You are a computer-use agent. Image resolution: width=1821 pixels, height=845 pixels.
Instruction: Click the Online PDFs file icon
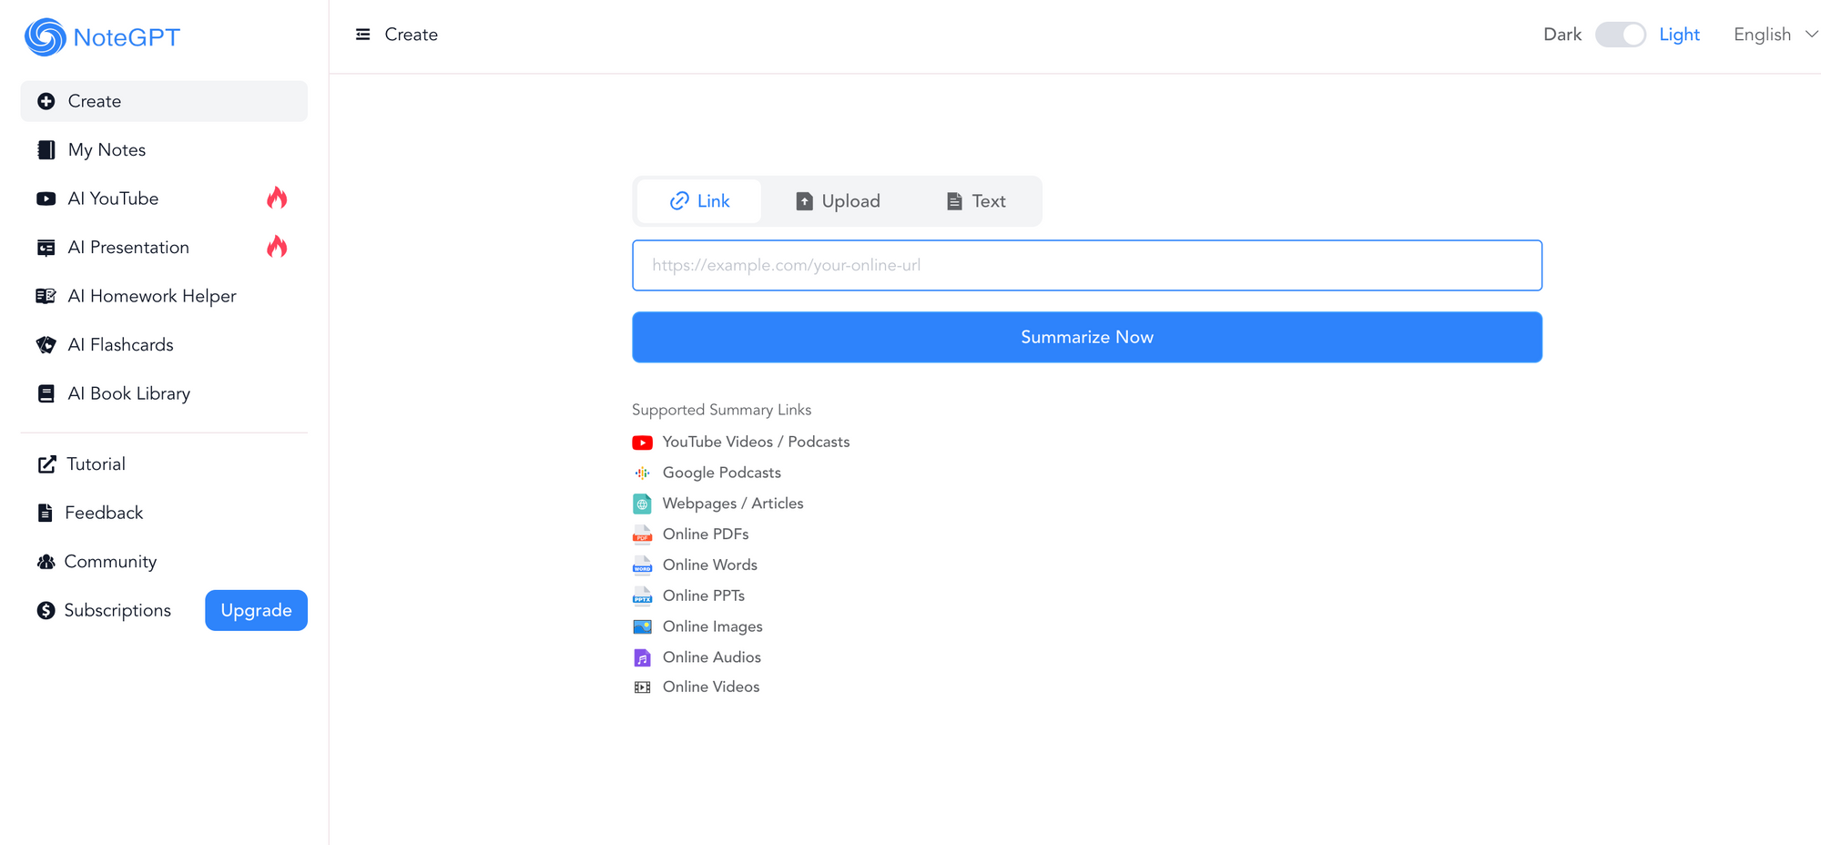642,534
